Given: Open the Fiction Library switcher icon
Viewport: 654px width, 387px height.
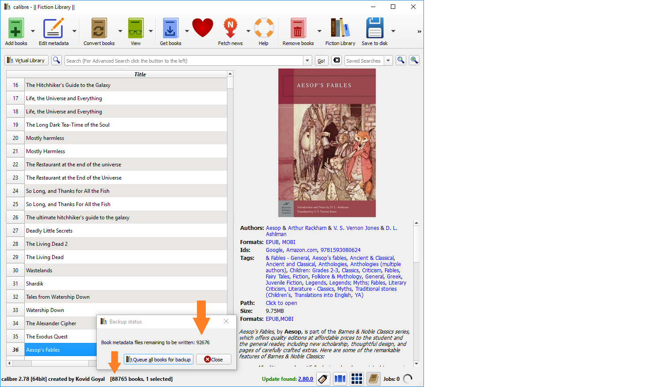Looking at the screenshot, I should (x=340, y=28).
